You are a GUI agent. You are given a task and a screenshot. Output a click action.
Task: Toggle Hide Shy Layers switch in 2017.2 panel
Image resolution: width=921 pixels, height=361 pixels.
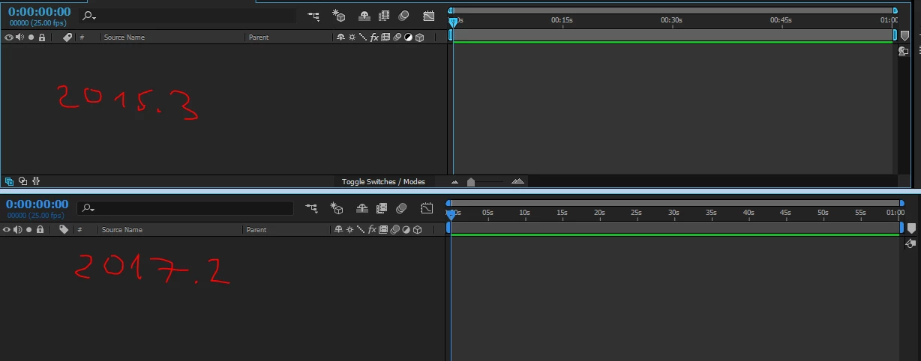pos(362,208)
